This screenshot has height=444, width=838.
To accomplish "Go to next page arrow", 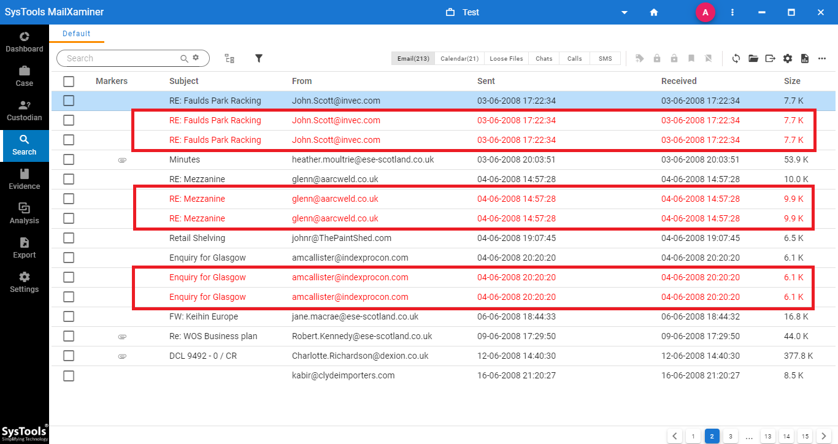I will click(823, 436).
